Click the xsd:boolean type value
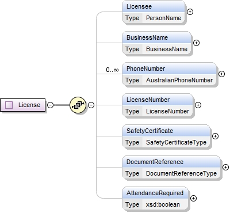230x213 pixels. pos(163,204)
